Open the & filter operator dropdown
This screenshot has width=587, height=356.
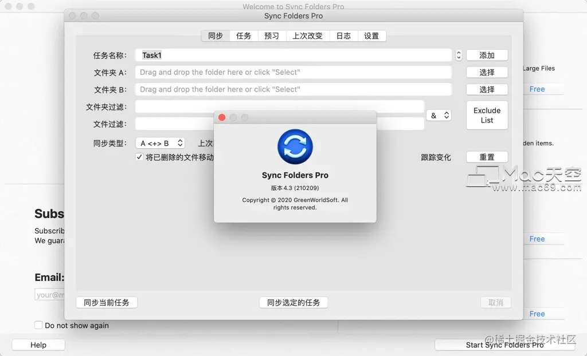point(439,116)
